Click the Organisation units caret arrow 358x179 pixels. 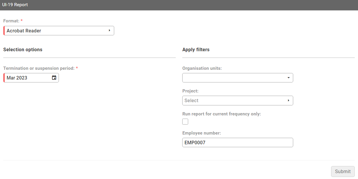[288, 78]
